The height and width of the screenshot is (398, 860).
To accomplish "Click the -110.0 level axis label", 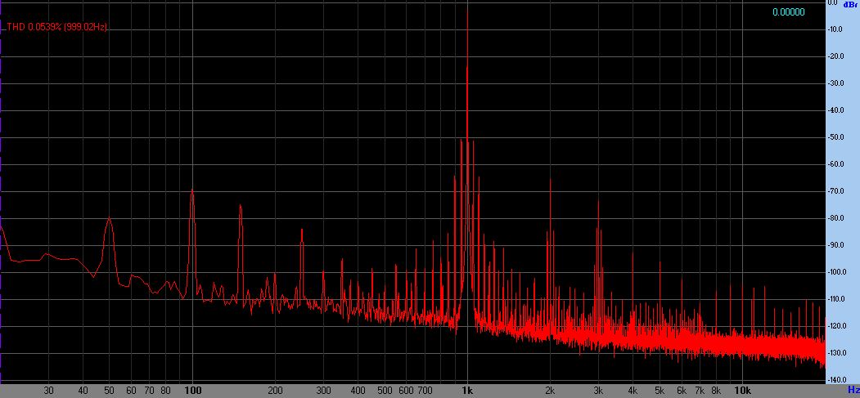I will click(x=836, y=299).
